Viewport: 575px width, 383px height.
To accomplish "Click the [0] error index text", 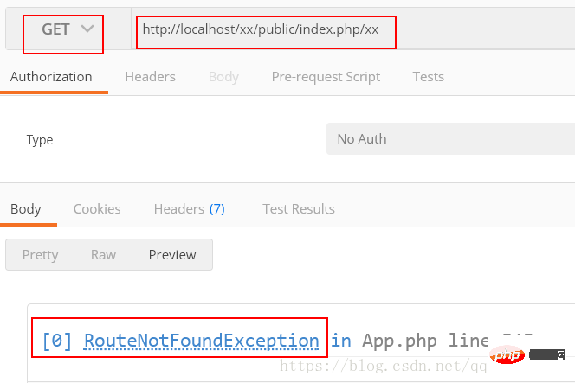I will click(57, 341).
